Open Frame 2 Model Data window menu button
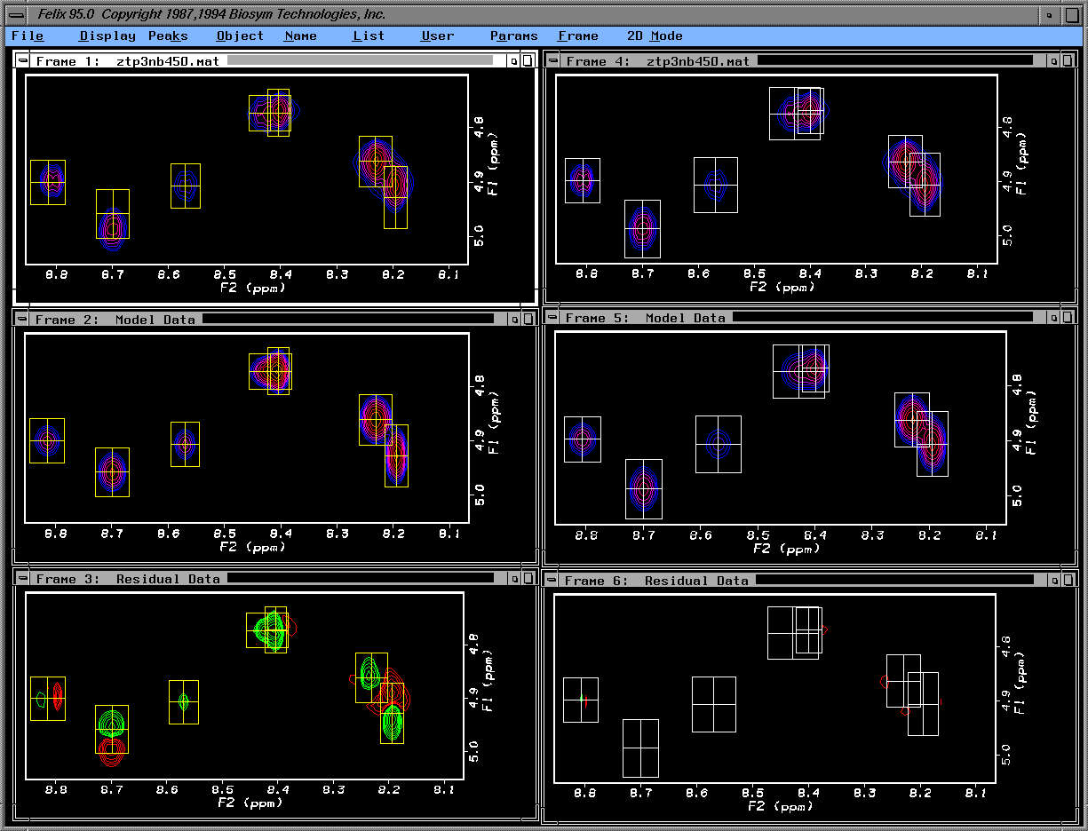This screenshot has width=1088, height=831. tap(21, 320)
